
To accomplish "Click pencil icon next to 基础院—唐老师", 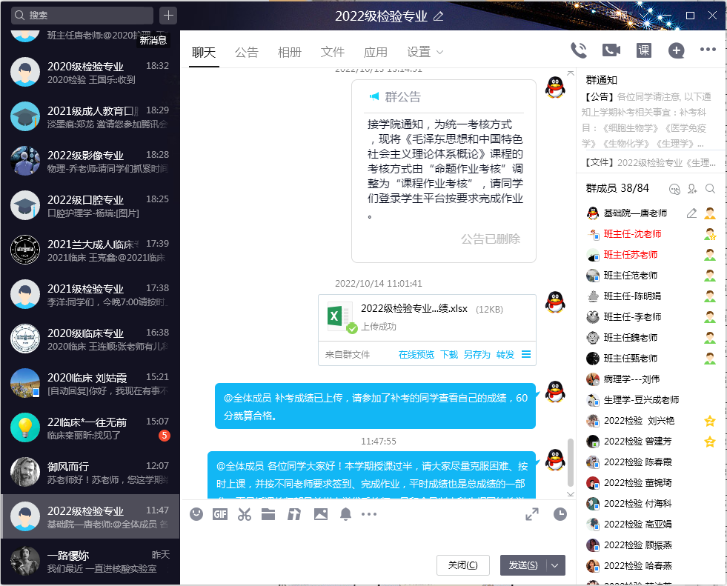I will pos(691,213).
